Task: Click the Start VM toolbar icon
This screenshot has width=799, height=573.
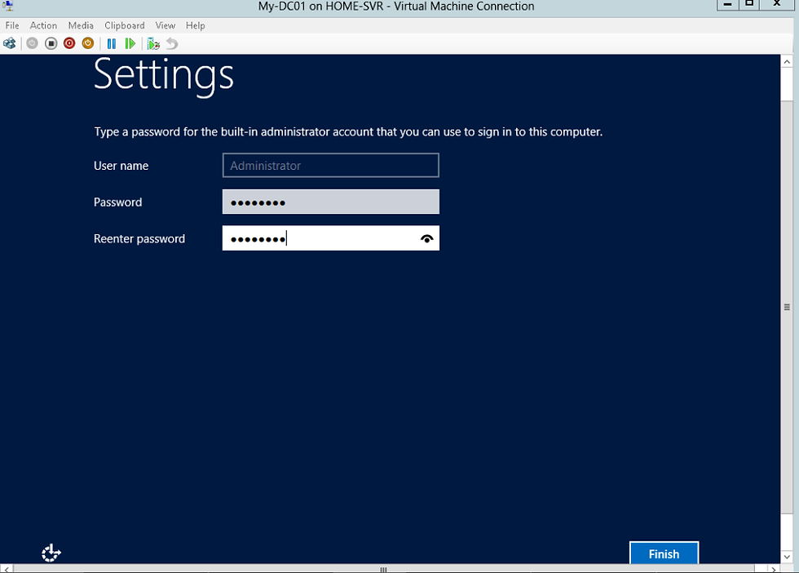Action: click(x=32, y=43)
